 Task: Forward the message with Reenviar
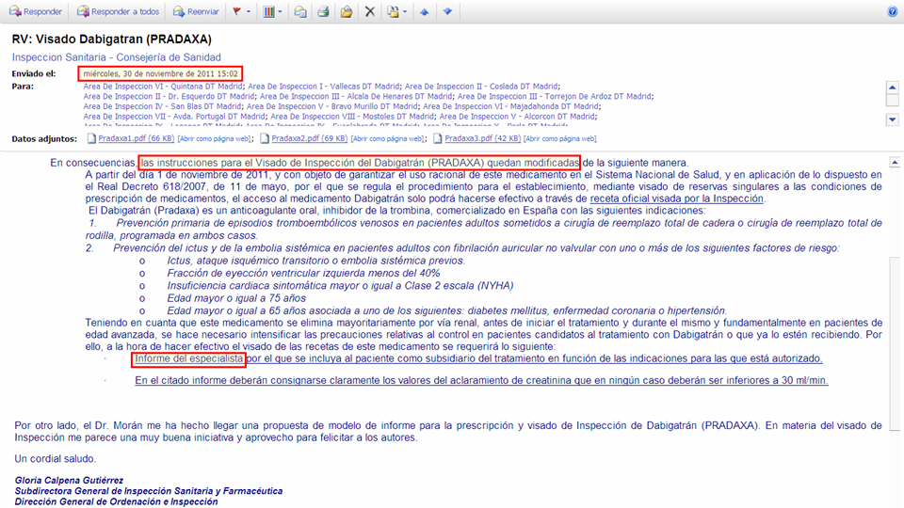pos(196,11)
